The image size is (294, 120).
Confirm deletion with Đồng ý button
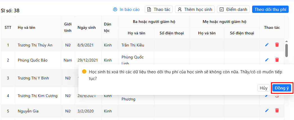pos(282,88)
